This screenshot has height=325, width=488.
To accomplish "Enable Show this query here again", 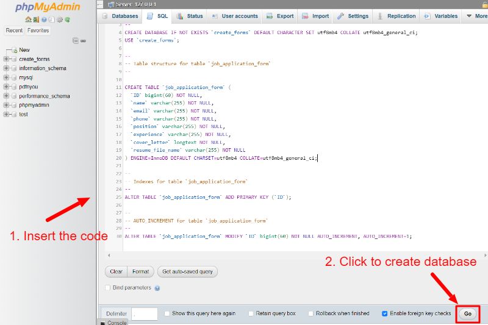I will tap(167, 313).
